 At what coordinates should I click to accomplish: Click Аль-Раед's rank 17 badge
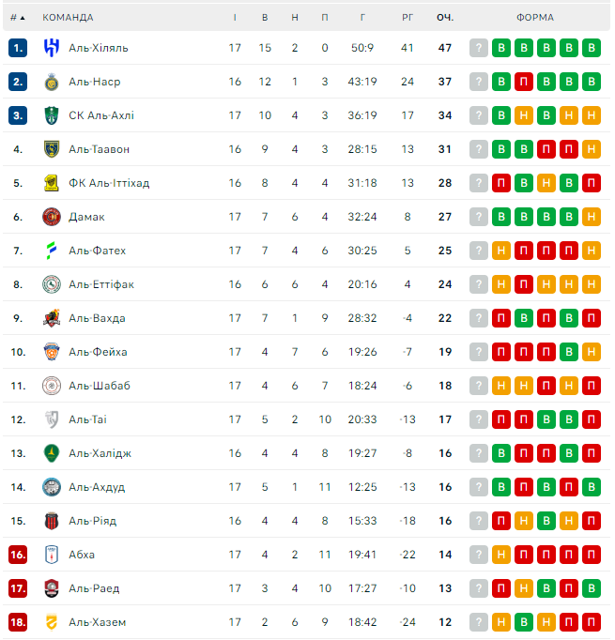point(18,588)
